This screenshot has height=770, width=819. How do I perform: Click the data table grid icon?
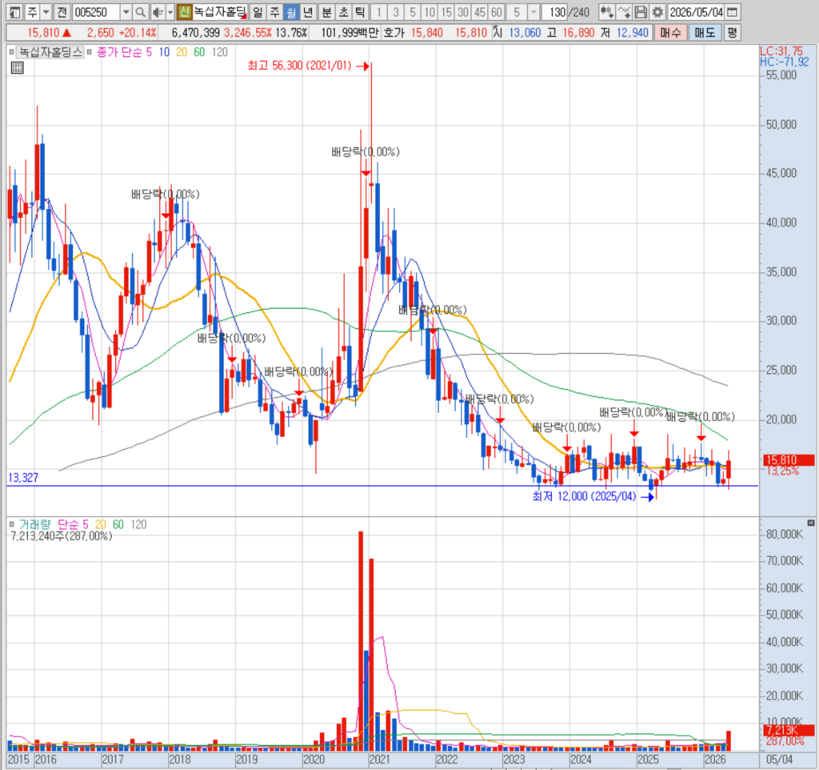coord(18,67)
